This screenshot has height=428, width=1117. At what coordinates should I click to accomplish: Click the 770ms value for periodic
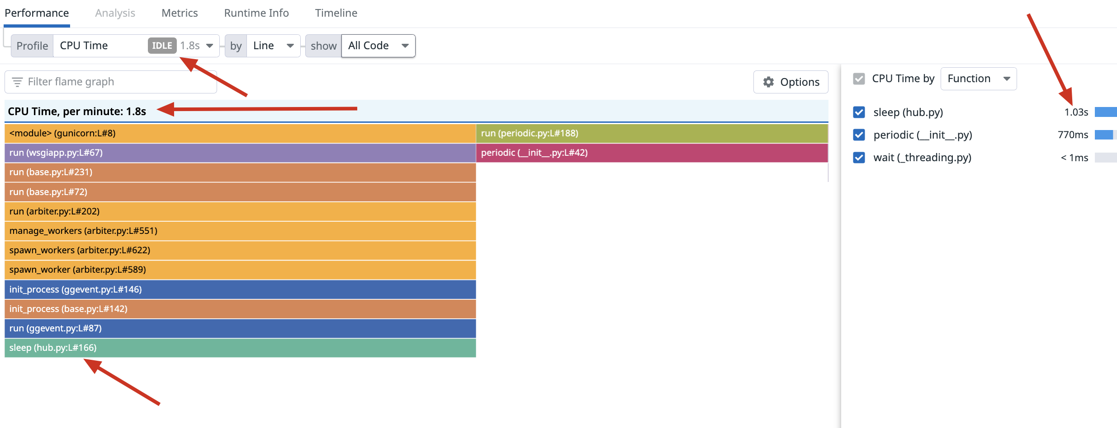pyautogui.click(x=1073, y=135)
